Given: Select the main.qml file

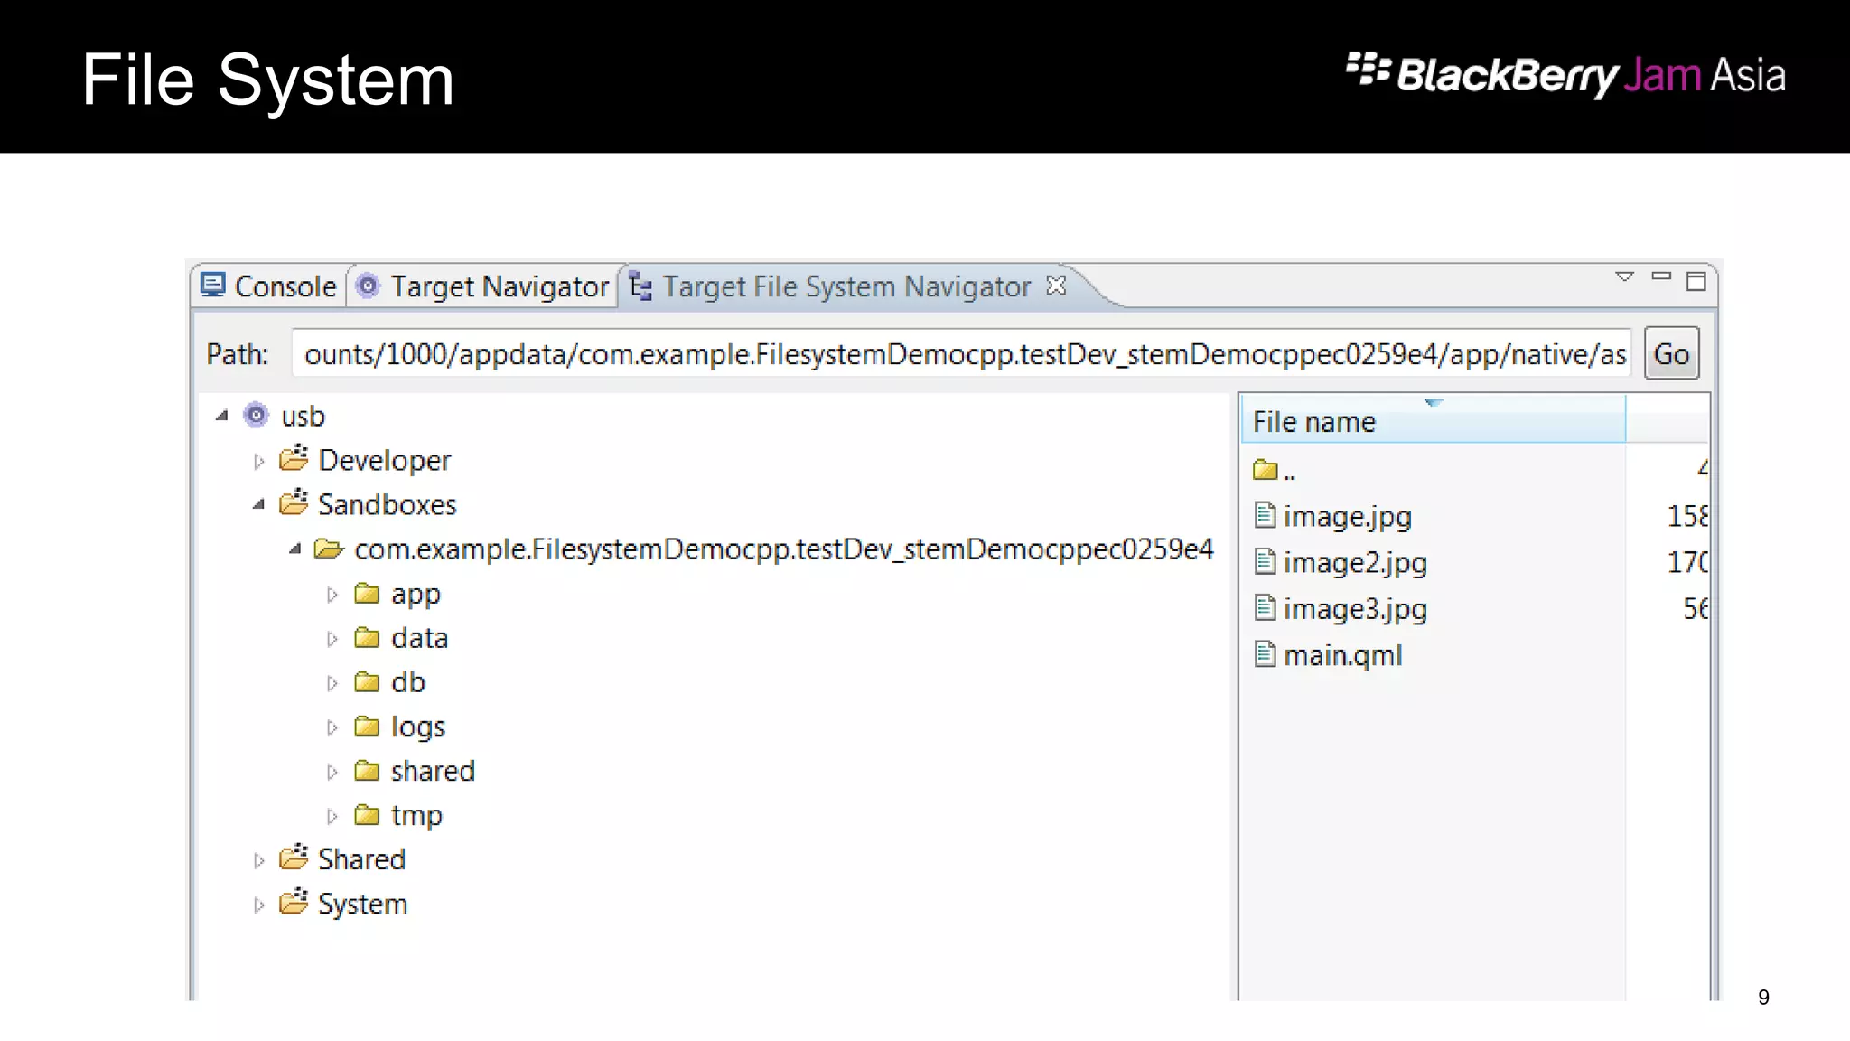Looking at the screenshot, I should [x=1342, y=656].
